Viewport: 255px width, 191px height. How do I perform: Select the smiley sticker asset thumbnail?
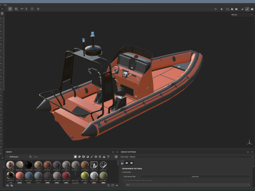[x=103, y=165]
